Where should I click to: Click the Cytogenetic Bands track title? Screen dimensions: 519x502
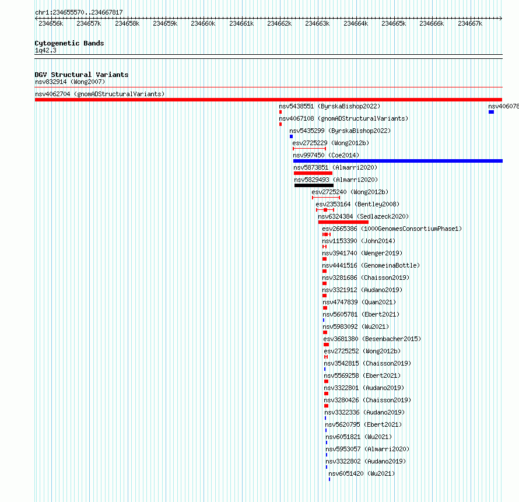pos(69,43)
